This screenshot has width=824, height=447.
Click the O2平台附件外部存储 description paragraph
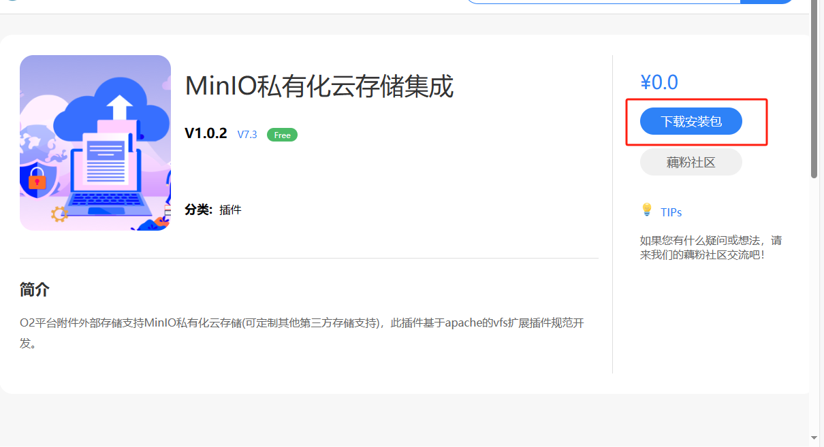point(302,333)
